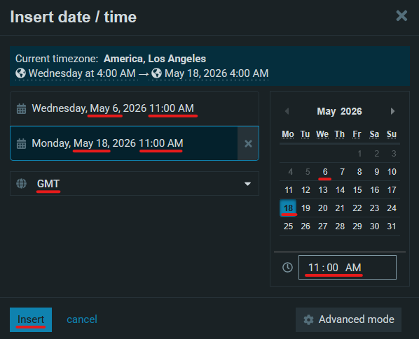Image resolution: width=419 pixels, height=339 pixels.
Task: Click the cancel link
Action: (82, 319)
